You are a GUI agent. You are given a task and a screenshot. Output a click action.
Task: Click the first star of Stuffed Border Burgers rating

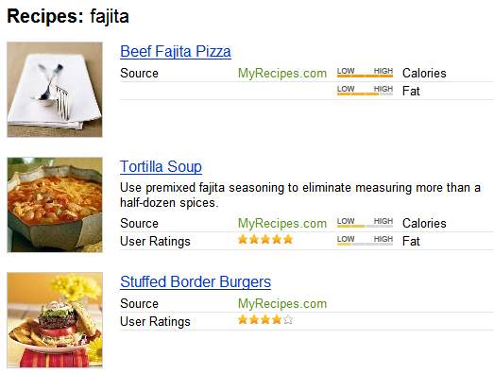click(x=243, y=320)
